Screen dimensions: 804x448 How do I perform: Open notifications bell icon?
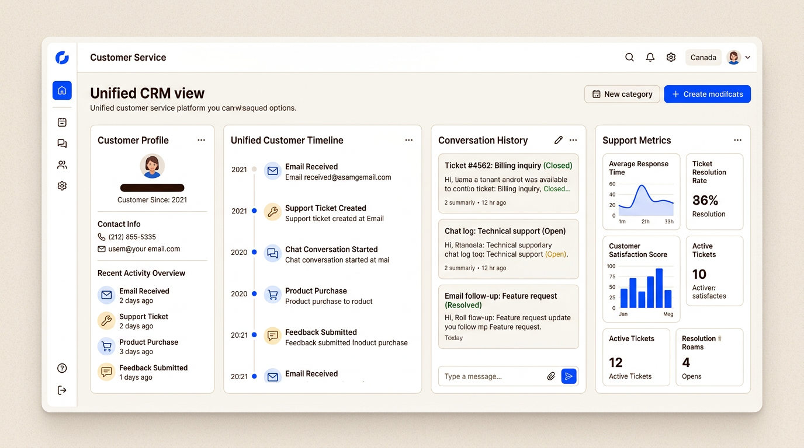pyautogui.click(x=650, y=57)
